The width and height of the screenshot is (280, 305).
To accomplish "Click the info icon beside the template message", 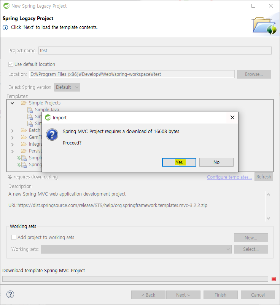I will (5, 27).
